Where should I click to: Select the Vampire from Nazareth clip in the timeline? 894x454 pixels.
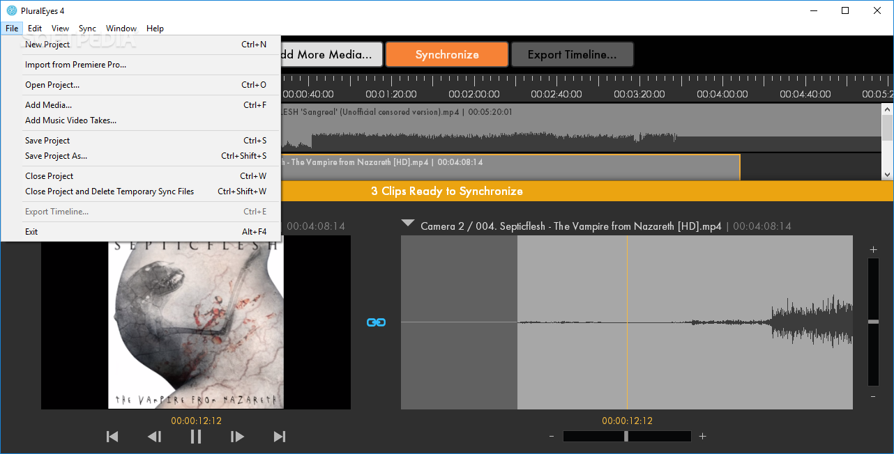point(510,167)
